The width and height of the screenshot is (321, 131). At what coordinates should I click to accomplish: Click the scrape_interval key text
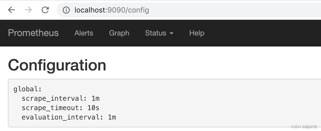(x=52, y=98)
